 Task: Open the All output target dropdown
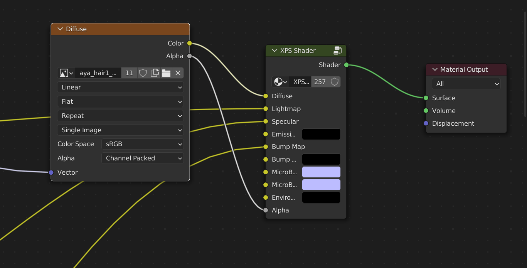click(466, 84)
